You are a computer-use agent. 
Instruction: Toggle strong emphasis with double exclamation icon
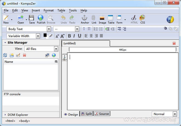pos(89,29)
